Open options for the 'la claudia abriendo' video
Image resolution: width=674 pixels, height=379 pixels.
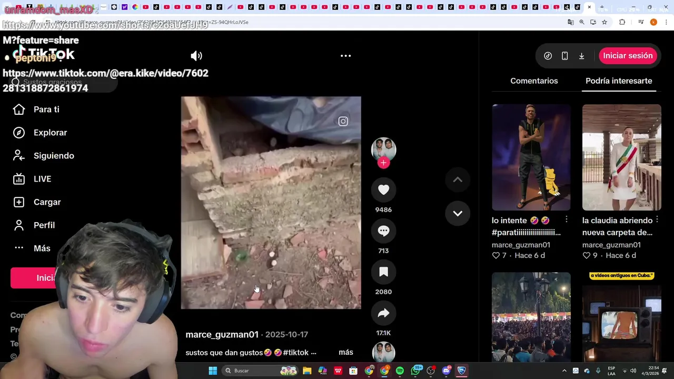[x=657, y=220]
